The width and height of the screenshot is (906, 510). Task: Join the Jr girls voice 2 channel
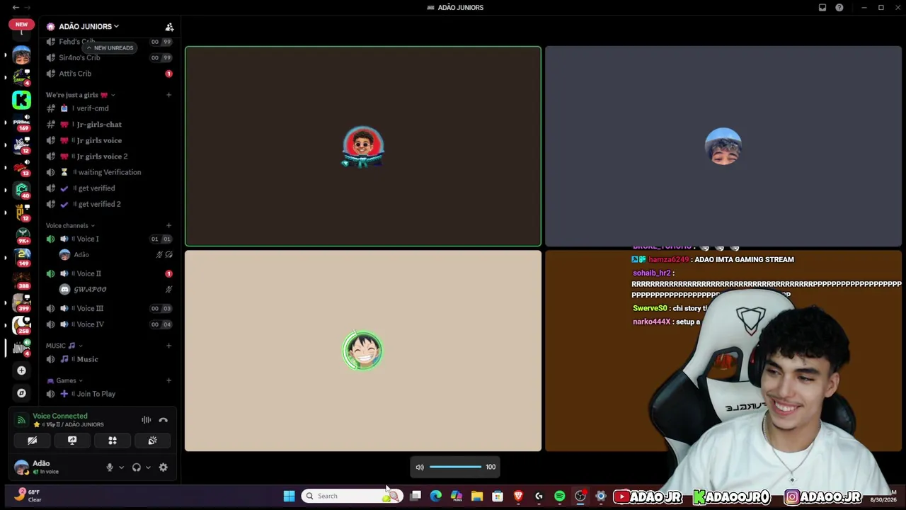(109, 157)
